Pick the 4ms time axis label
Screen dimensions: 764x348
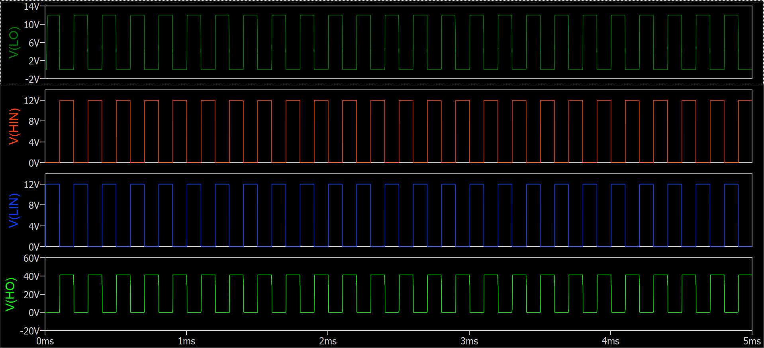point(610,341)
